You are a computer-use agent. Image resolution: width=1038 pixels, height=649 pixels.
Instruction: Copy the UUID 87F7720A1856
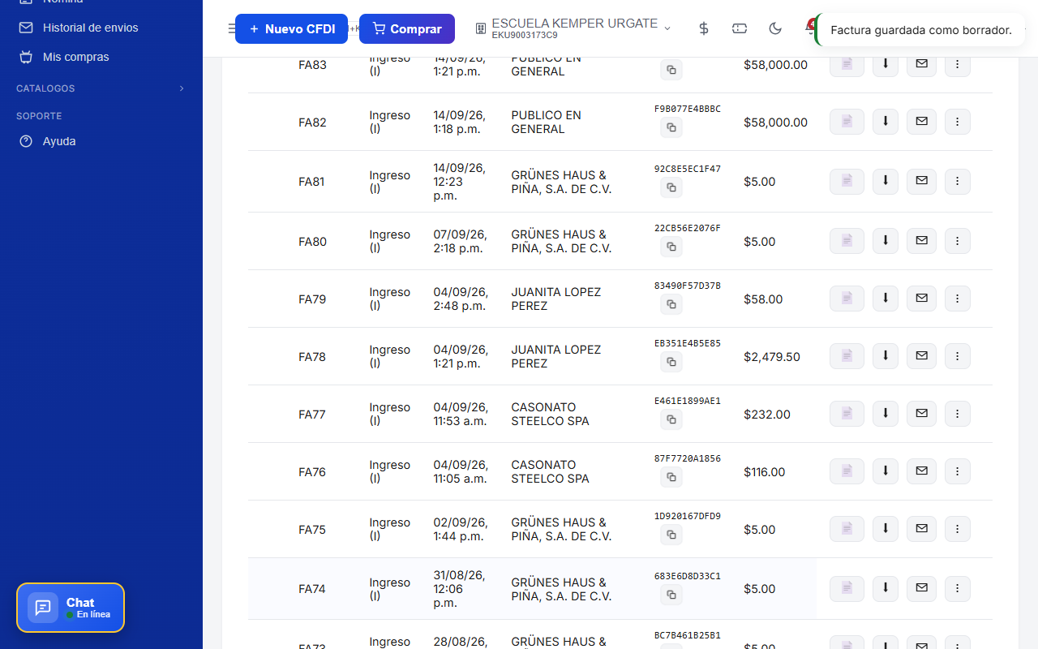(671, 477)
